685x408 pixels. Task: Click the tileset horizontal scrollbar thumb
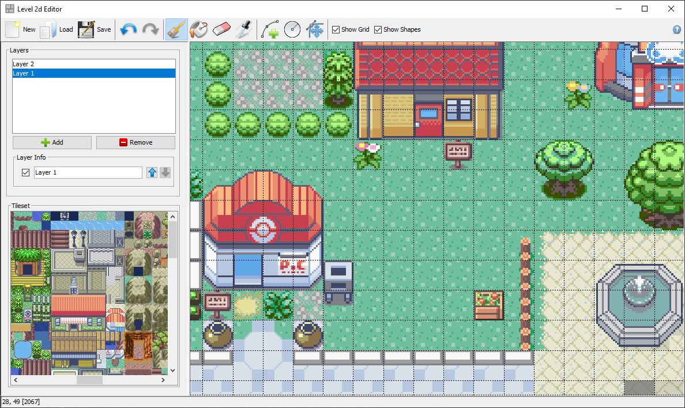coord(89,380)
